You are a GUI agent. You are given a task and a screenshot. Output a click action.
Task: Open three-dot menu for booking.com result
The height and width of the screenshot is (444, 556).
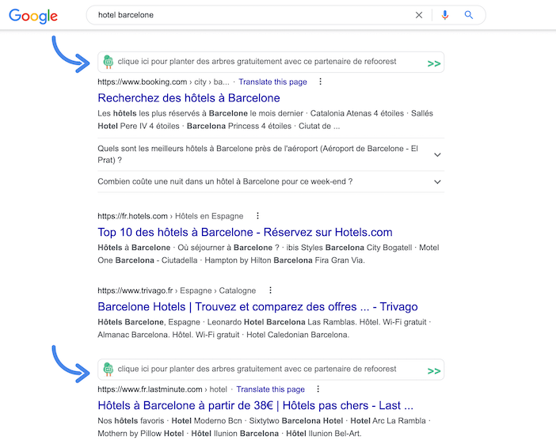point(320,82)
